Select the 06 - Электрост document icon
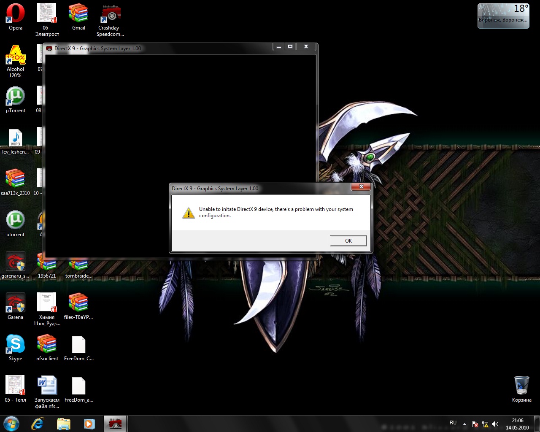Image resolution: width=540 pixels, height=432 pixels. pos(47,20)
